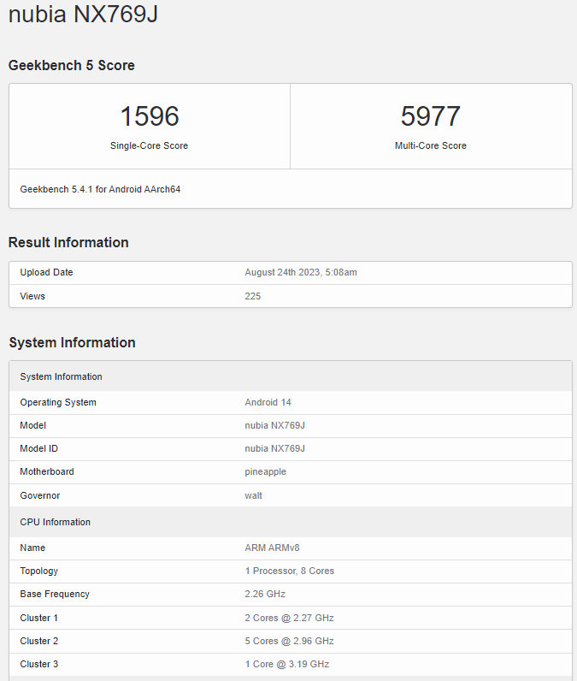Click the motherboard value pineapple
Viewport: 577px width, 681px height.
(x=265, y=471)
